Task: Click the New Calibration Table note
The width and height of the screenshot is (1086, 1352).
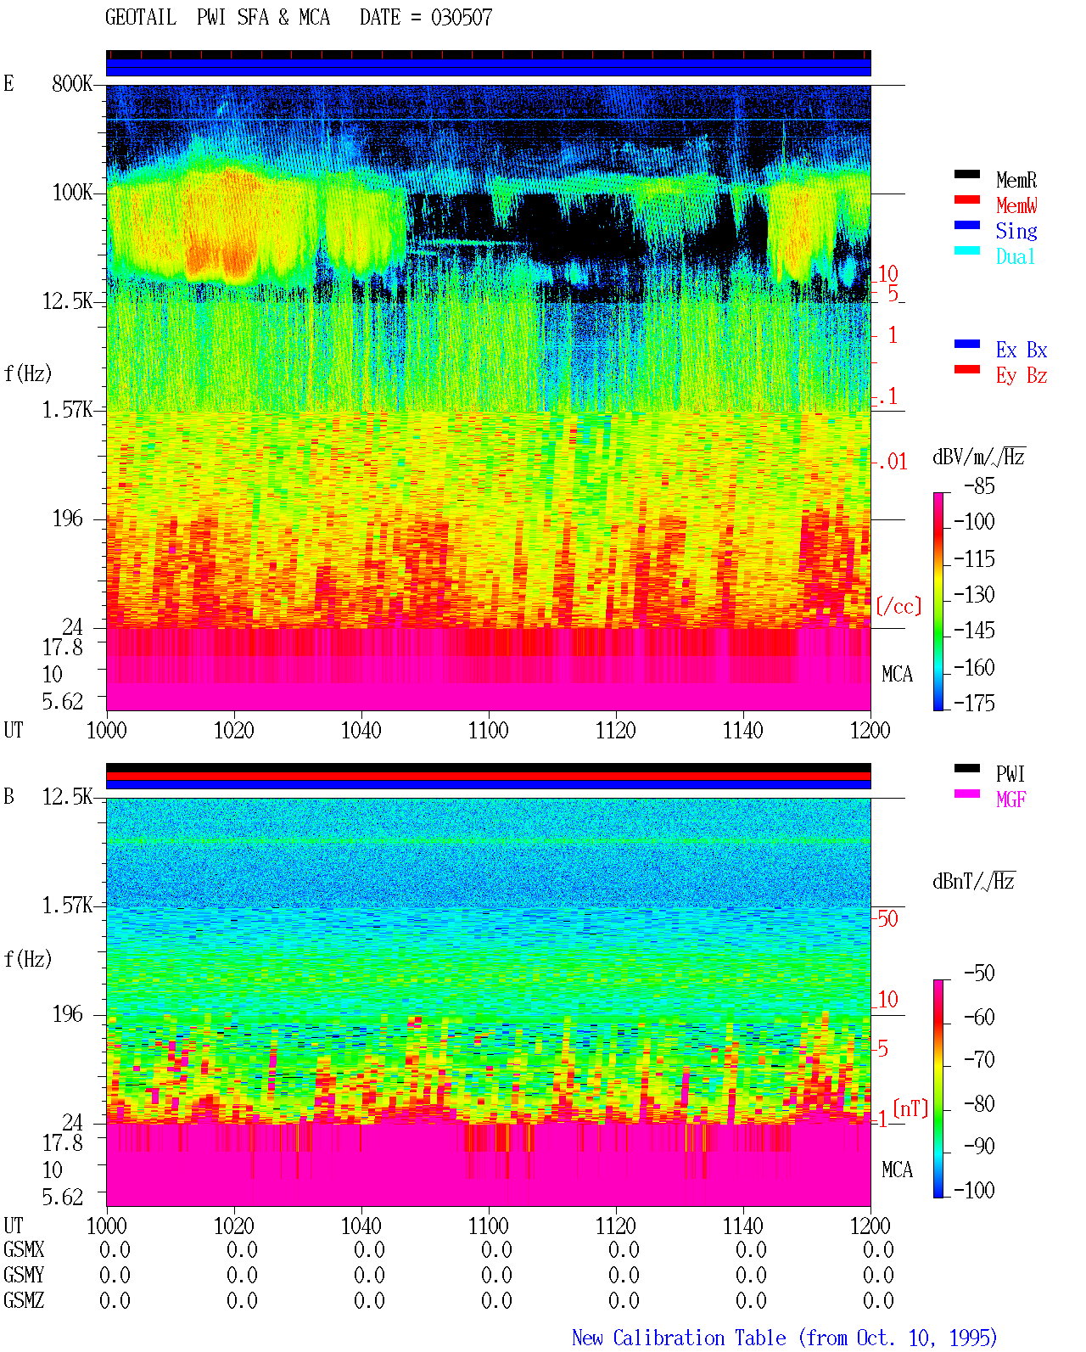Action: click(x=785, y=1338)
